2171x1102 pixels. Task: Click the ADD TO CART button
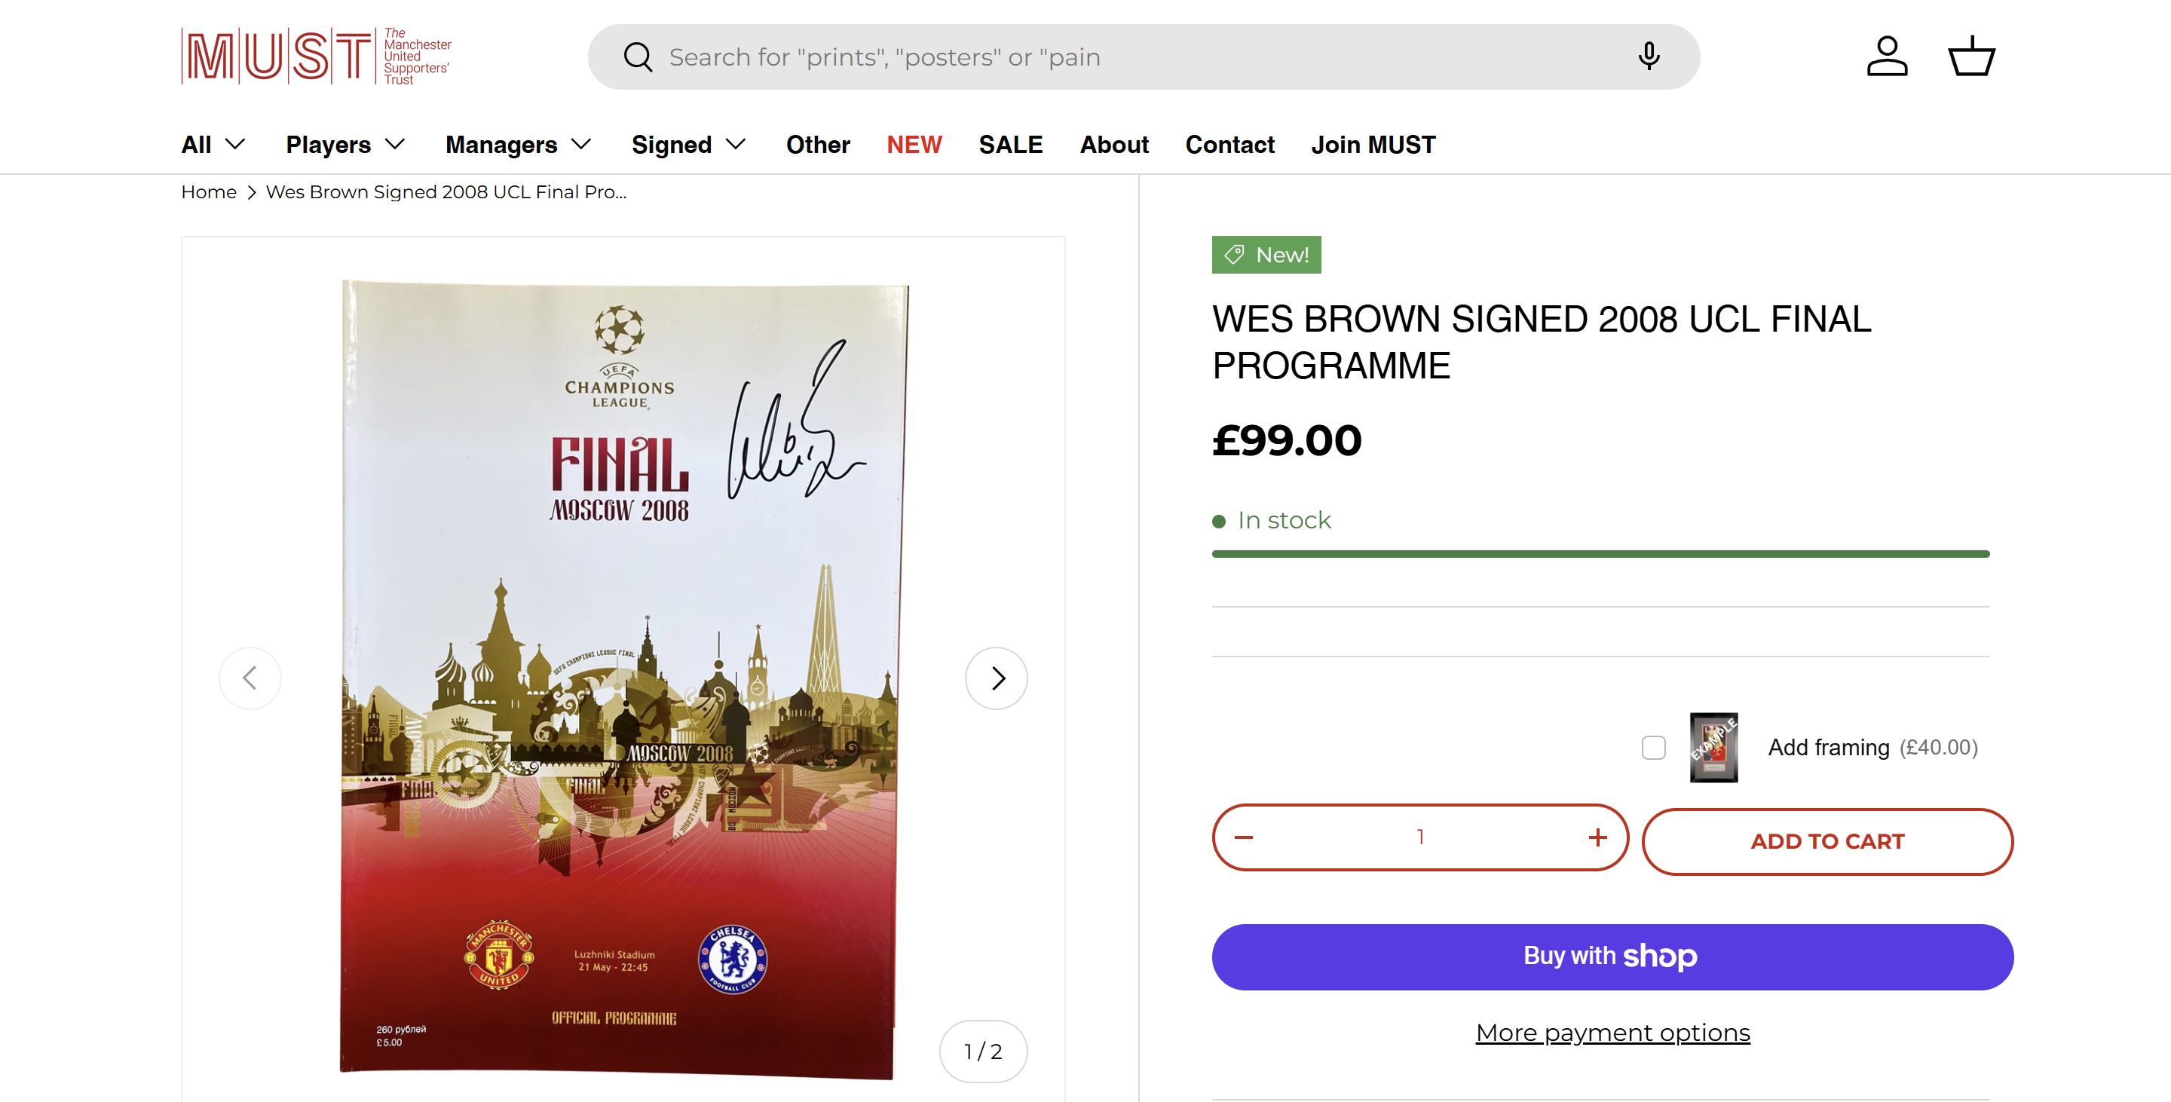(x=1827, y=842)
